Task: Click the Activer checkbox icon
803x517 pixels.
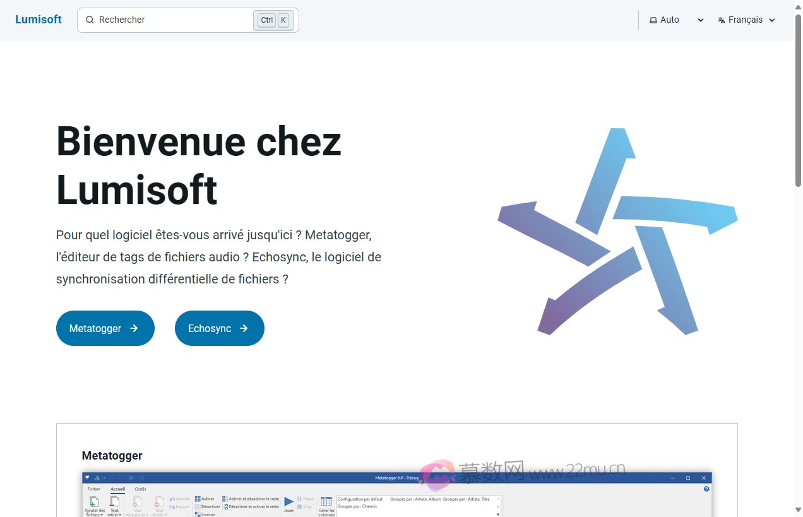Action: [x=198, y=499]
